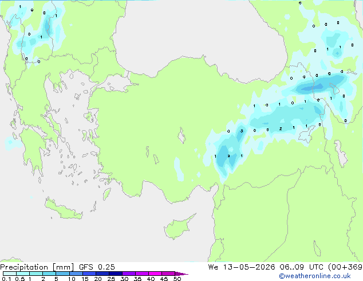
Task: Select the 5 mm legend color swatch
Action: (62, 274)
